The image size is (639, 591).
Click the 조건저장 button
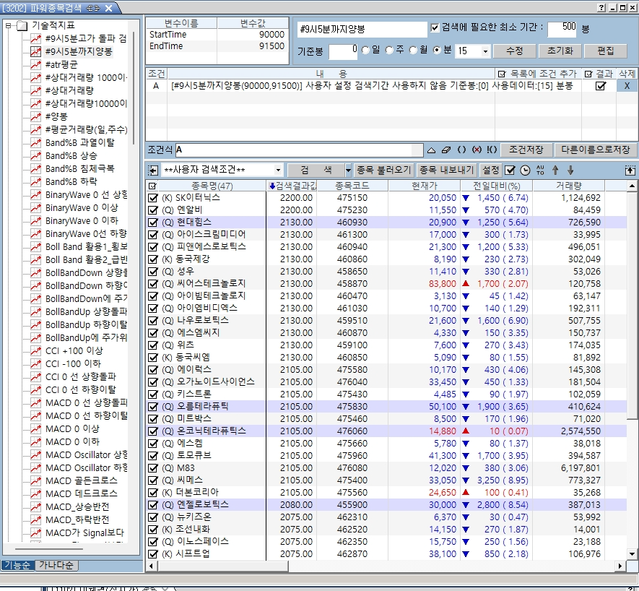526,150
